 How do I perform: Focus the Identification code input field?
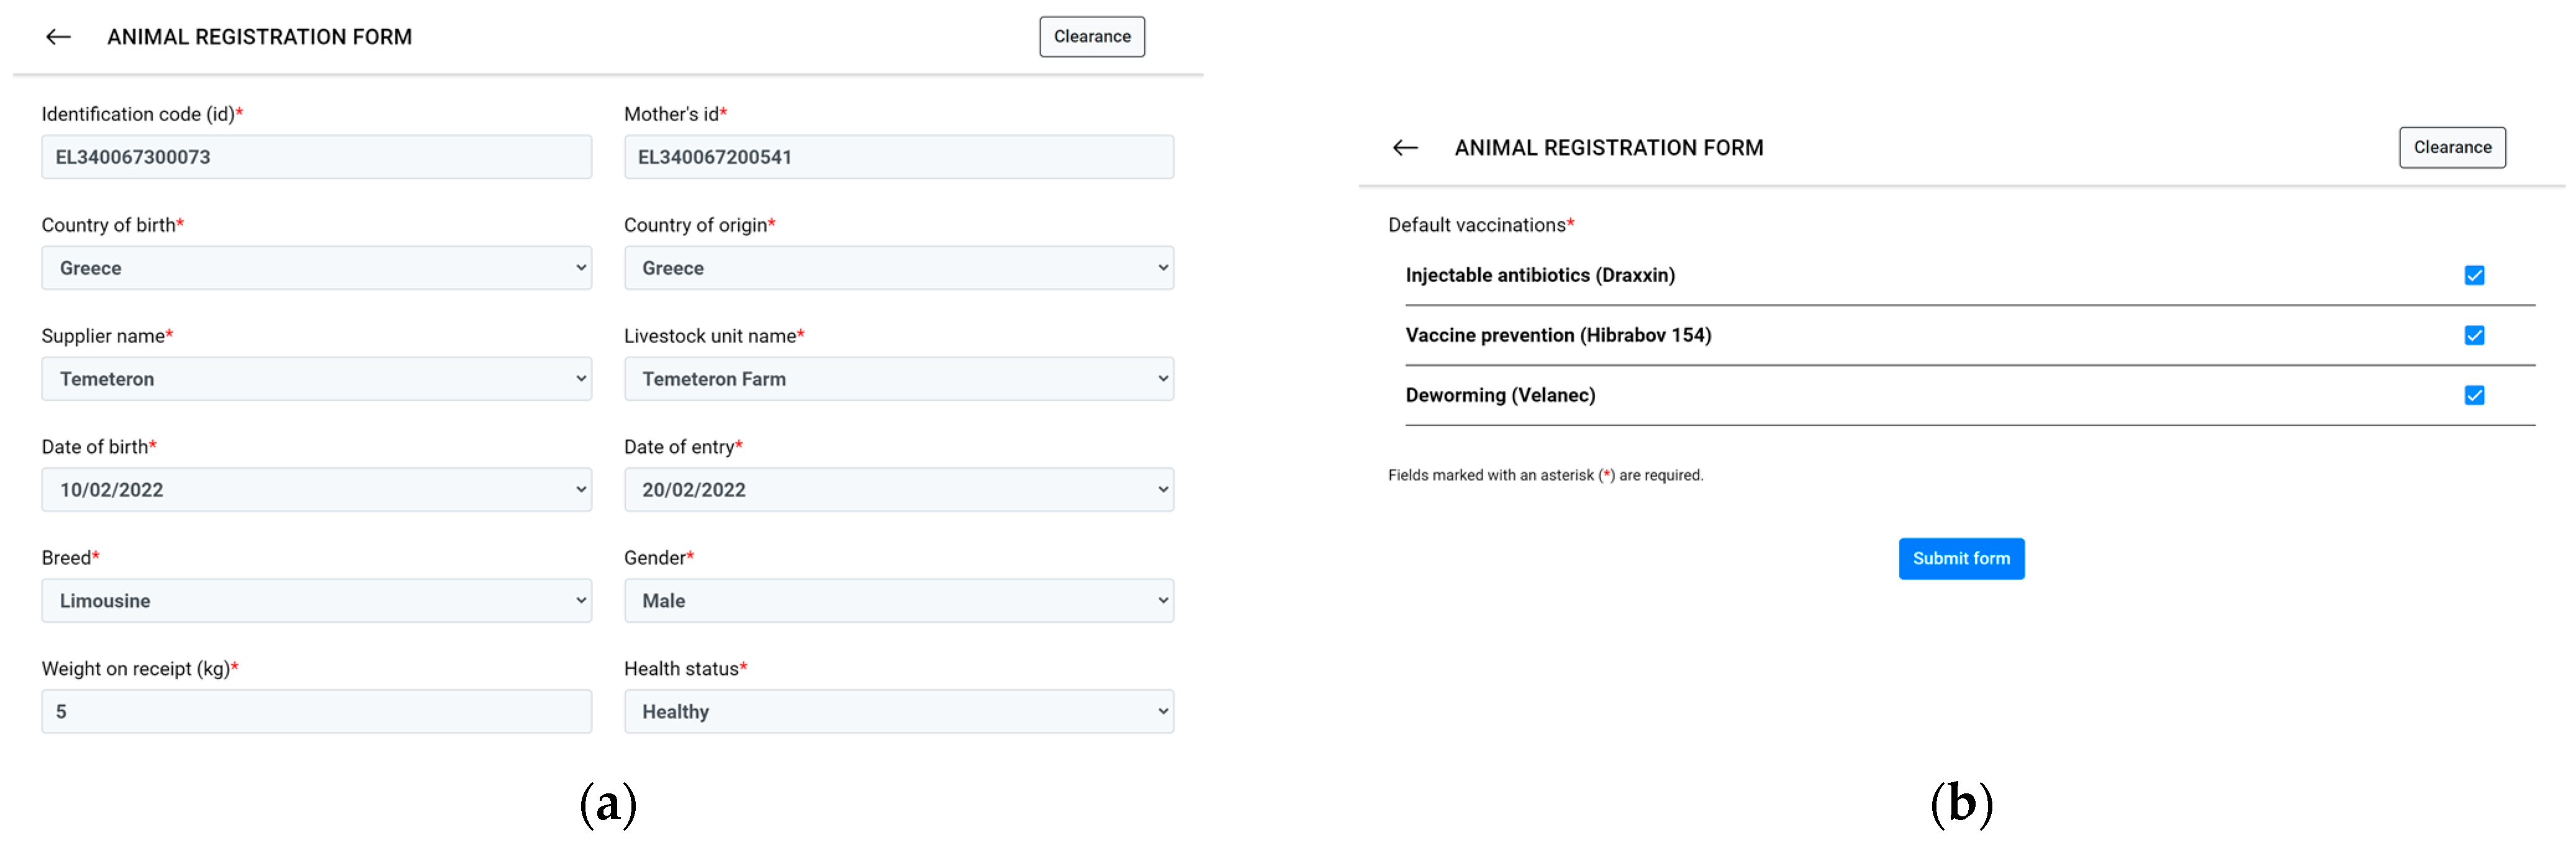(316, 157)
